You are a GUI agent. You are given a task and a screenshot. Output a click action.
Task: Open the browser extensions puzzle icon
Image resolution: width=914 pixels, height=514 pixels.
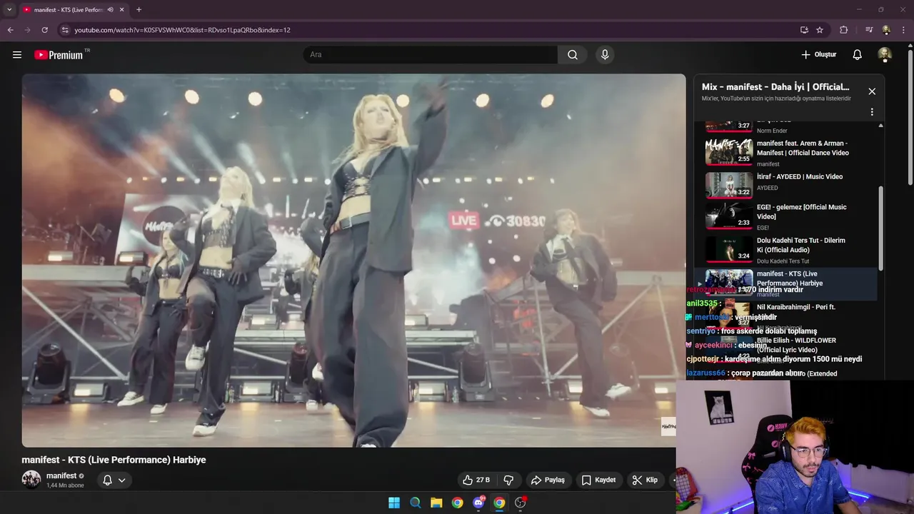[x=844, y=30]
